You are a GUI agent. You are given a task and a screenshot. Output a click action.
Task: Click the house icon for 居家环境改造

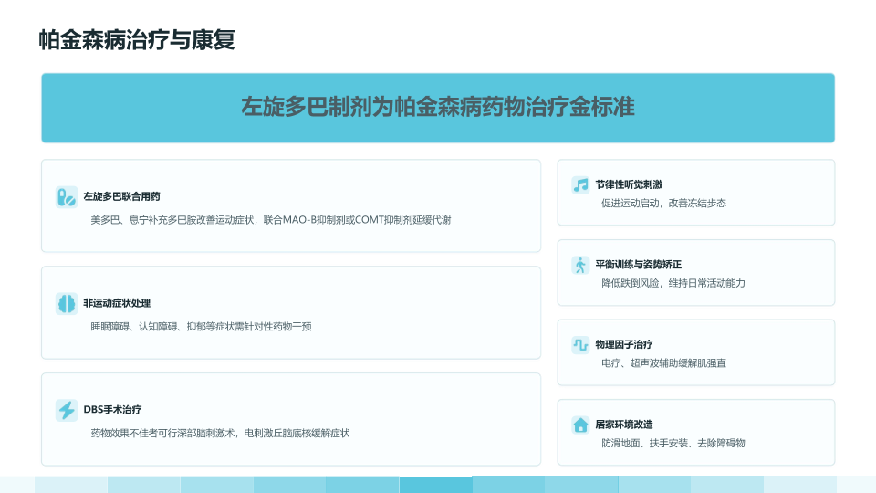coord(580,425)
